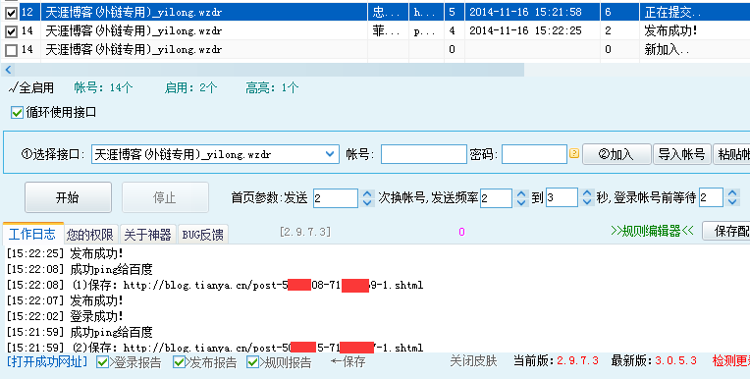
Task: Decrease minimum 发送频率 stepper down arrow
Action: tap(522, 202)
